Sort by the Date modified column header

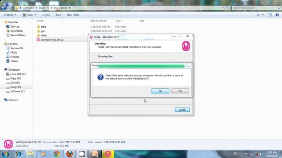point(98,21)
